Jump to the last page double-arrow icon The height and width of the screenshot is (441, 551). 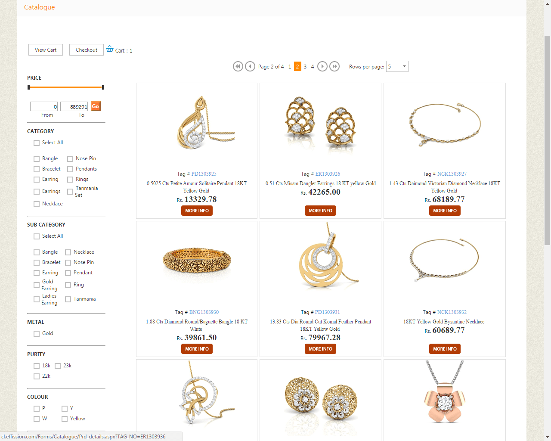point(334,66)
